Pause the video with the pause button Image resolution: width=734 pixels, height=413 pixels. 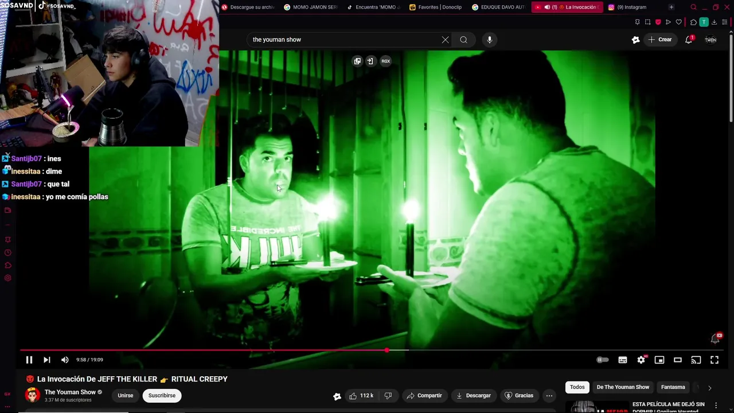pyautogui.click(x=29, y=360)
